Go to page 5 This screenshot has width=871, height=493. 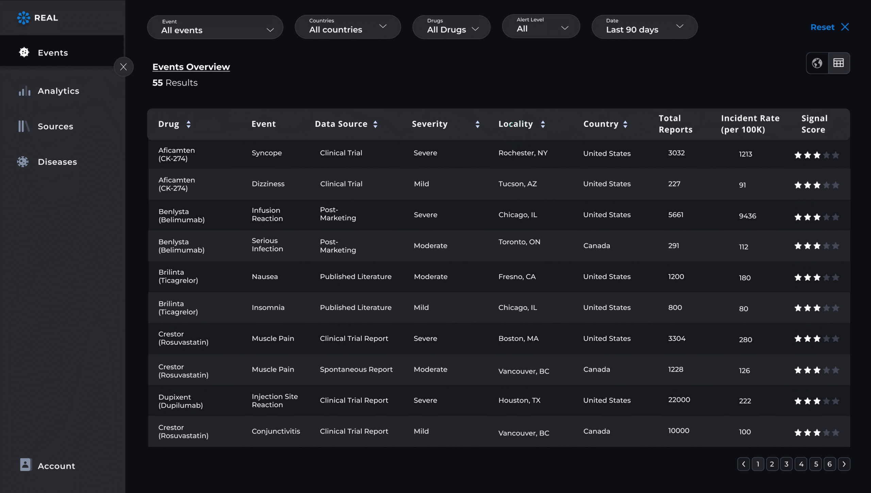point(816,464)
